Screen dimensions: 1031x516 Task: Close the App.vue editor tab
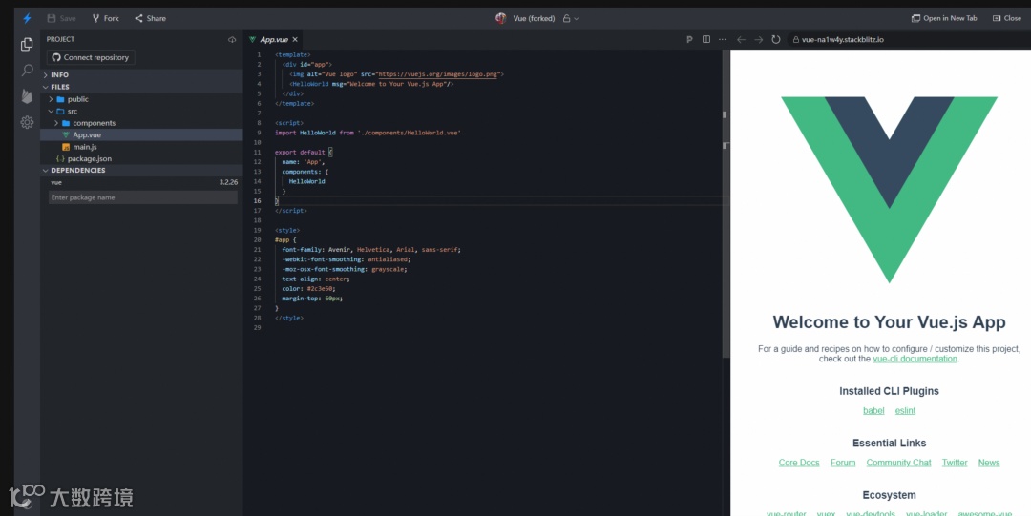coord(295,39)
